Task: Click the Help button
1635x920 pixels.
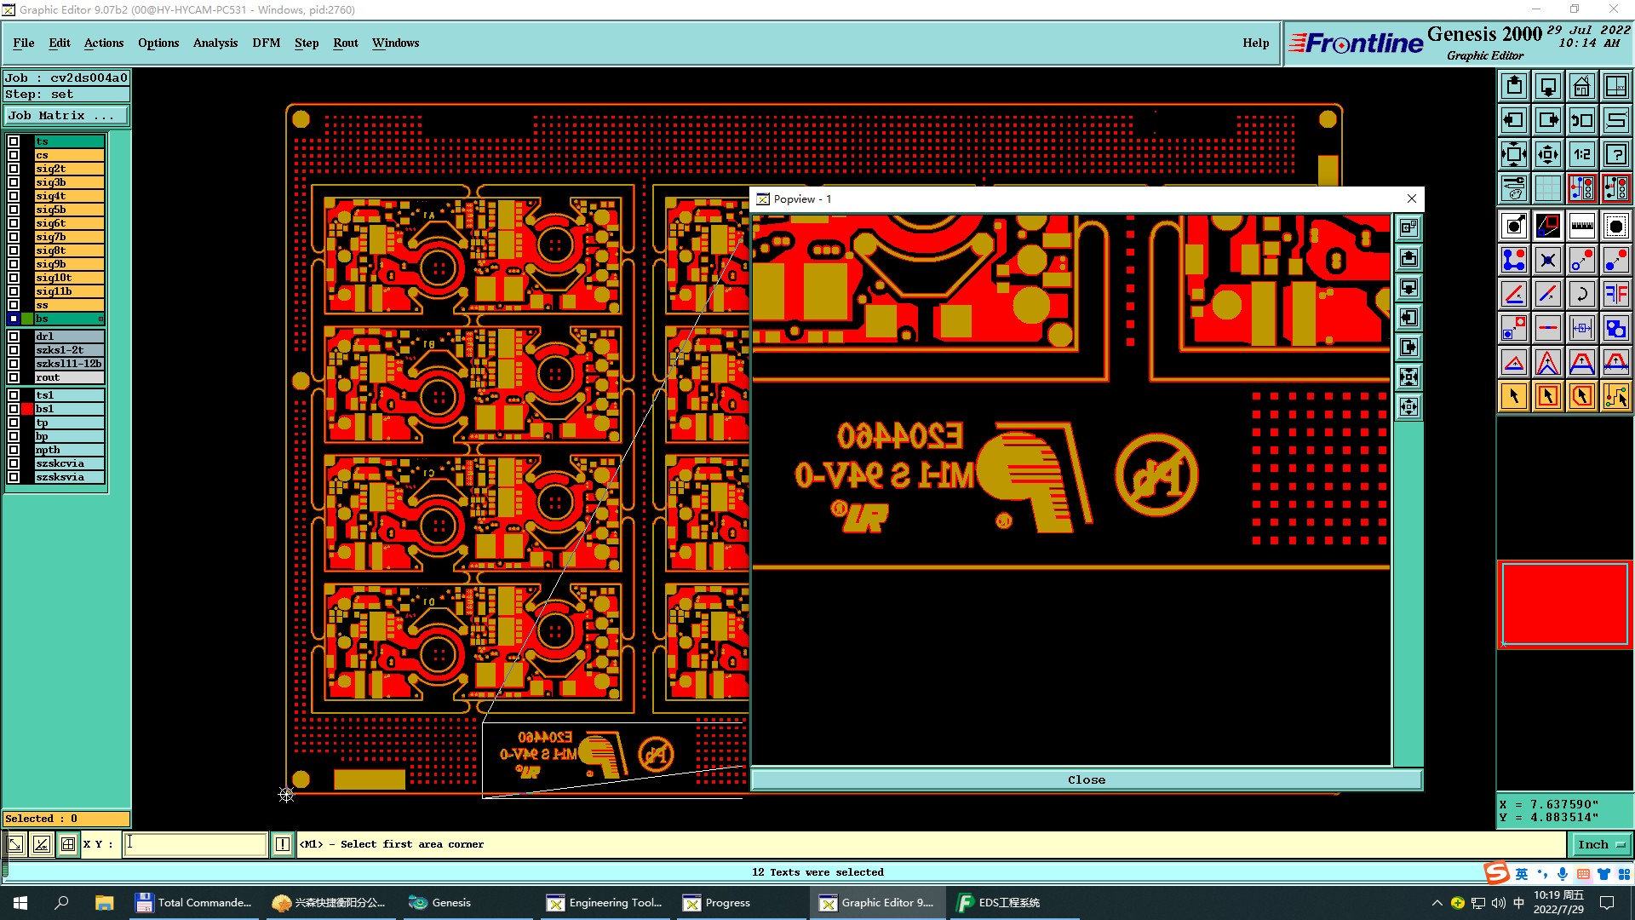Action: 1255,43
